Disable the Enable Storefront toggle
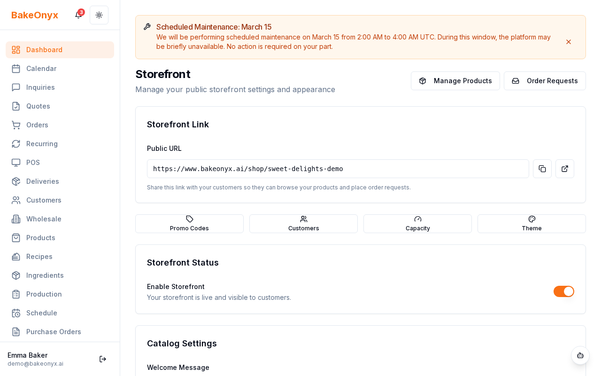This screenshot has height=376, width=601. pos(564,291)
